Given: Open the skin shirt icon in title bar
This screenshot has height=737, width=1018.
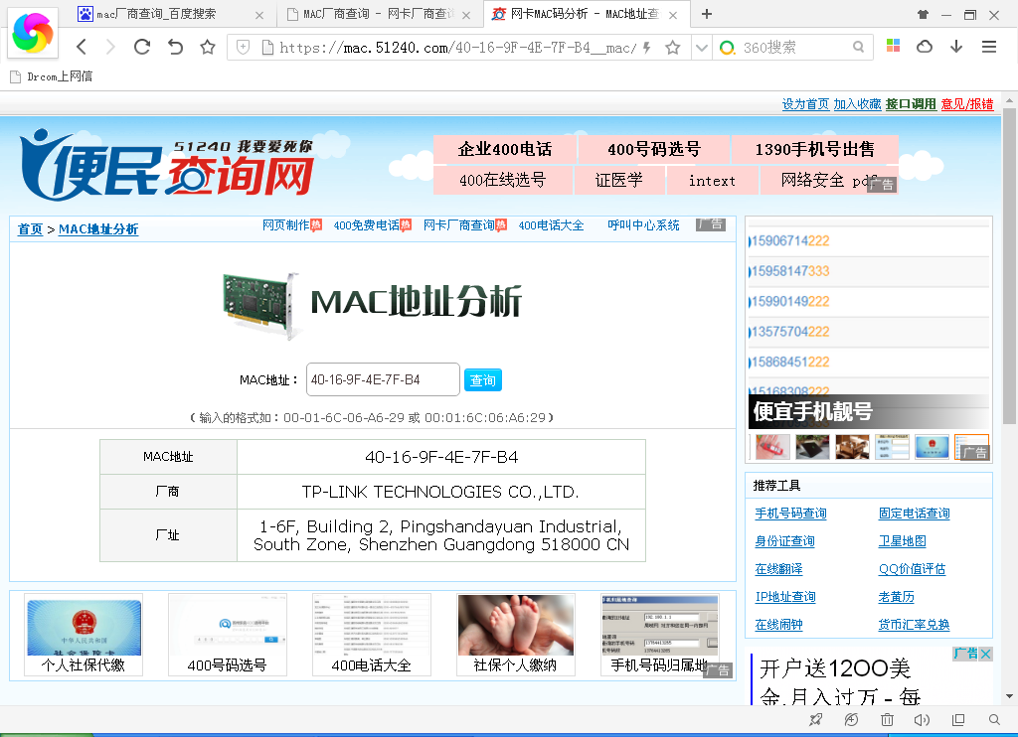Looking at the screenshot, I should click(x=923, y=14).
